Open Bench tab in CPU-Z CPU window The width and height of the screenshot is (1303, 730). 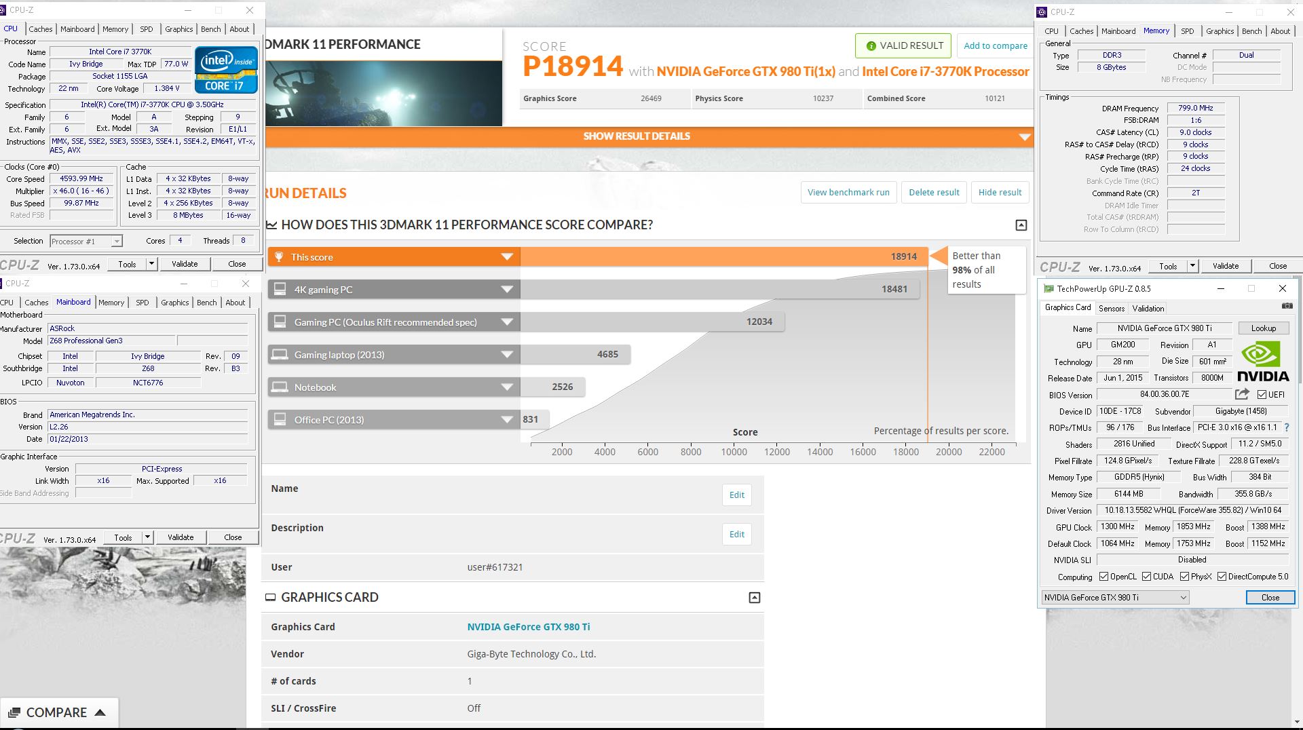(210, 29)
